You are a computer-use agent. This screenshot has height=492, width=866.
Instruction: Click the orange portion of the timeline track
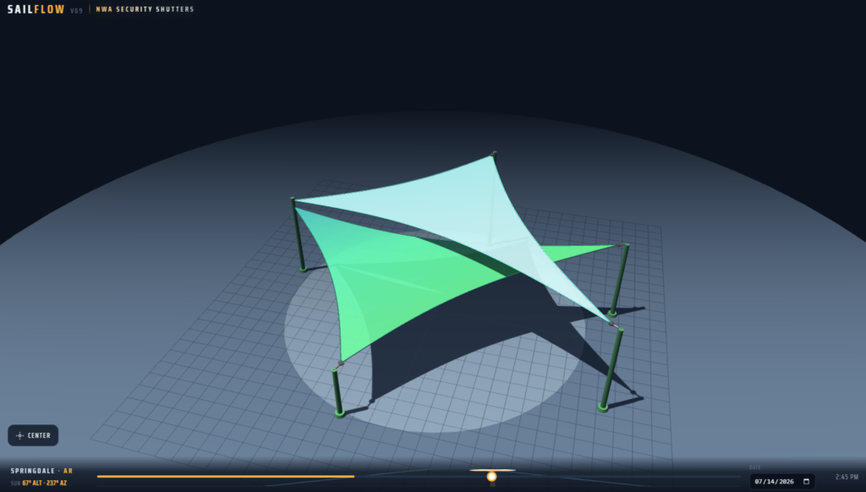225,476
